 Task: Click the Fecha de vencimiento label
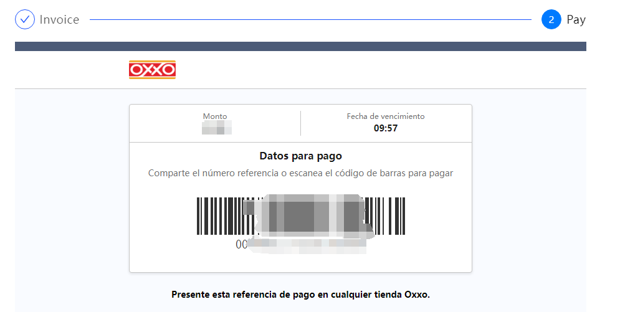click(386, 116)
